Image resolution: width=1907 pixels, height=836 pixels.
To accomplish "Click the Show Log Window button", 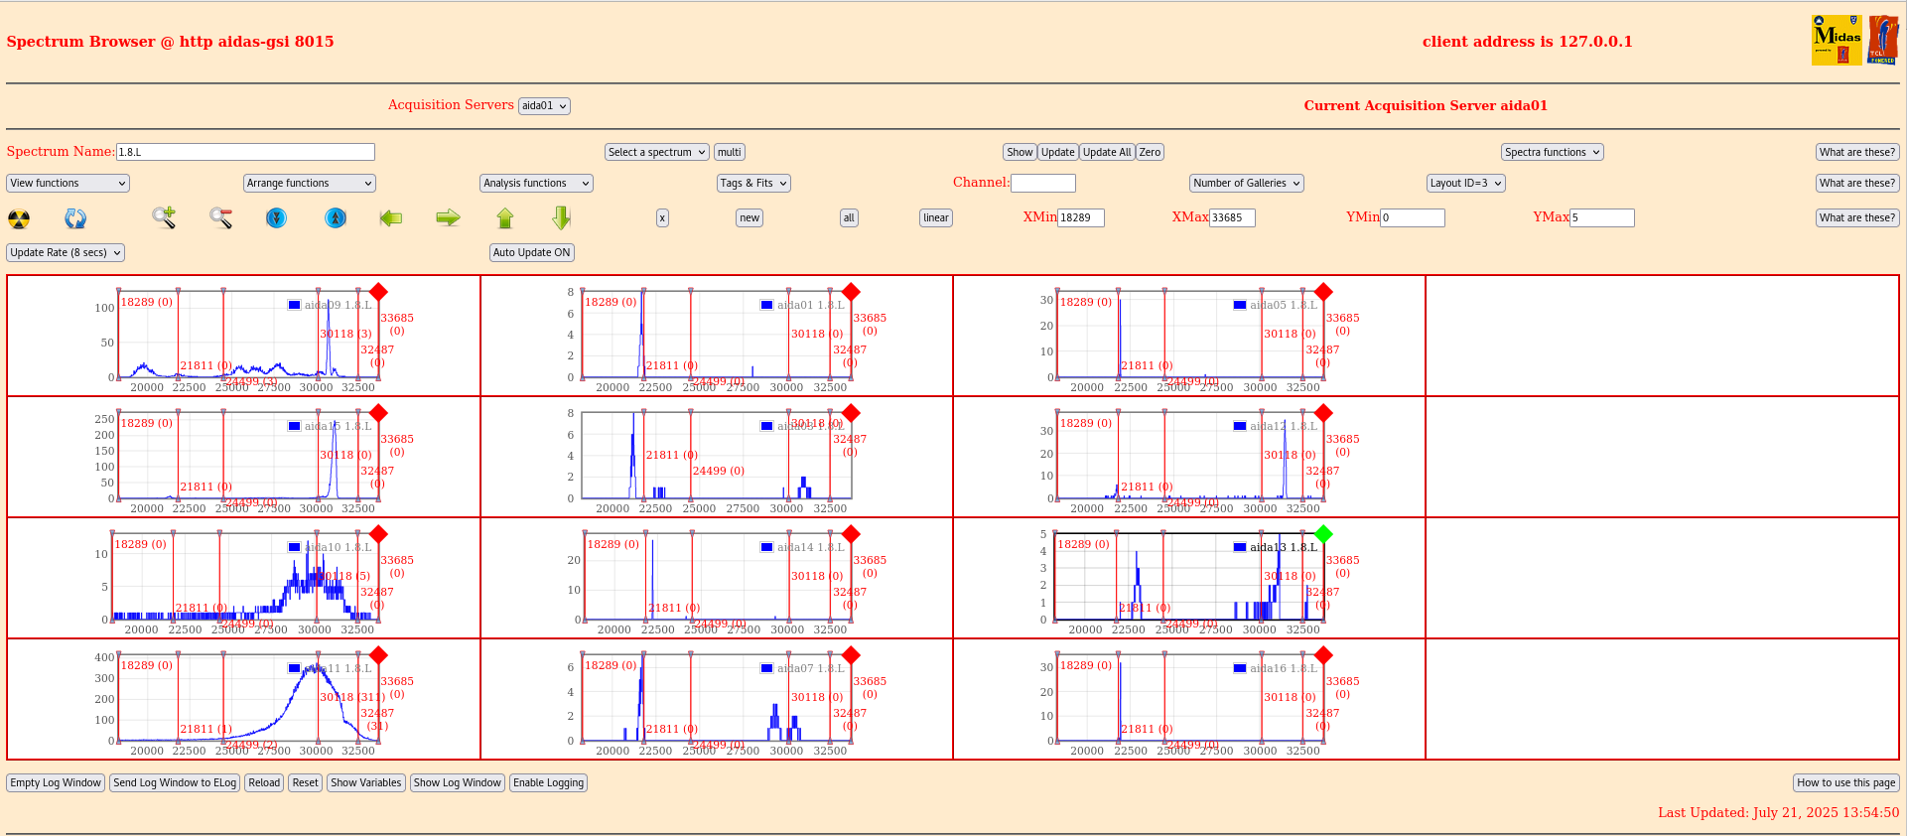I will [x=458, y=783].
